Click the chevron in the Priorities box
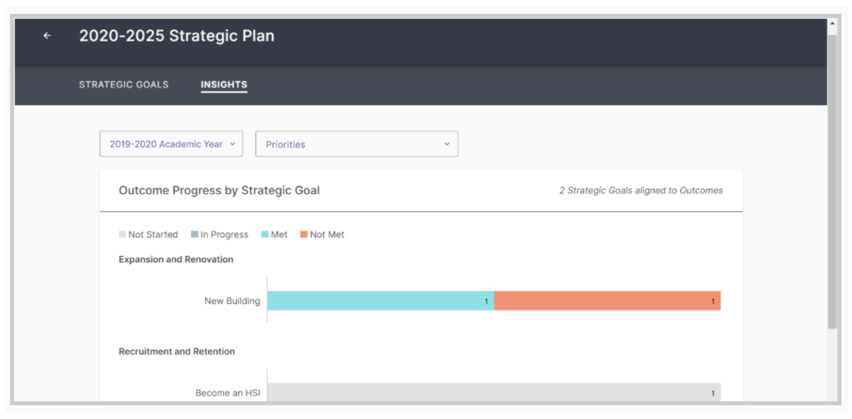The width and height of the screenshot is (852, 419). click(x=447, y=144)
